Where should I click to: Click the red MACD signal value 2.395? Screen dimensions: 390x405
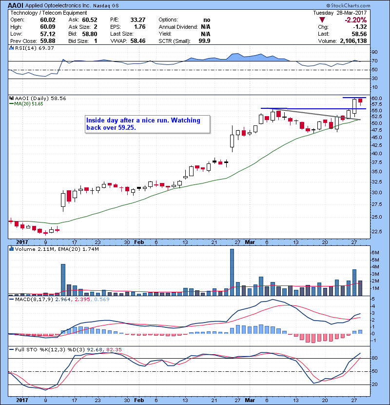82,300
